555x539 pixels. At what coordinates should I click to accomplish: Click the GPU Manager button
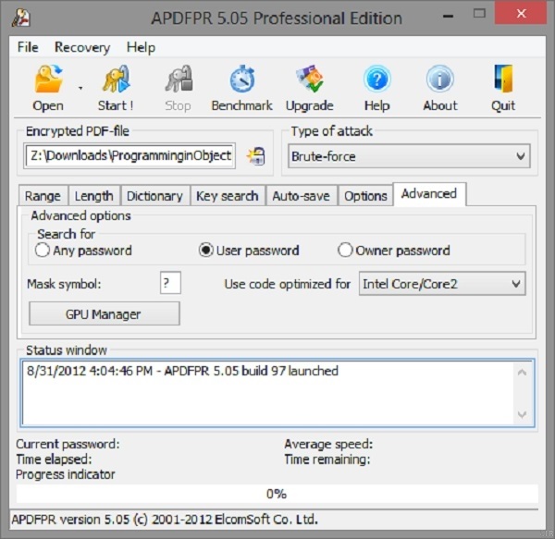point(104,314)
